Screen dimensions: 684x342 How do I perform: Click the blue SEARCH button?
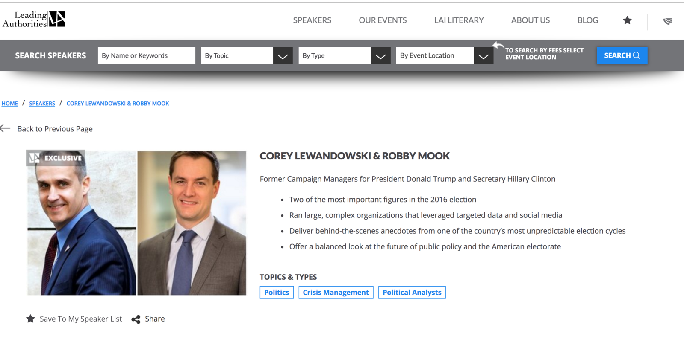click(622, 55)
